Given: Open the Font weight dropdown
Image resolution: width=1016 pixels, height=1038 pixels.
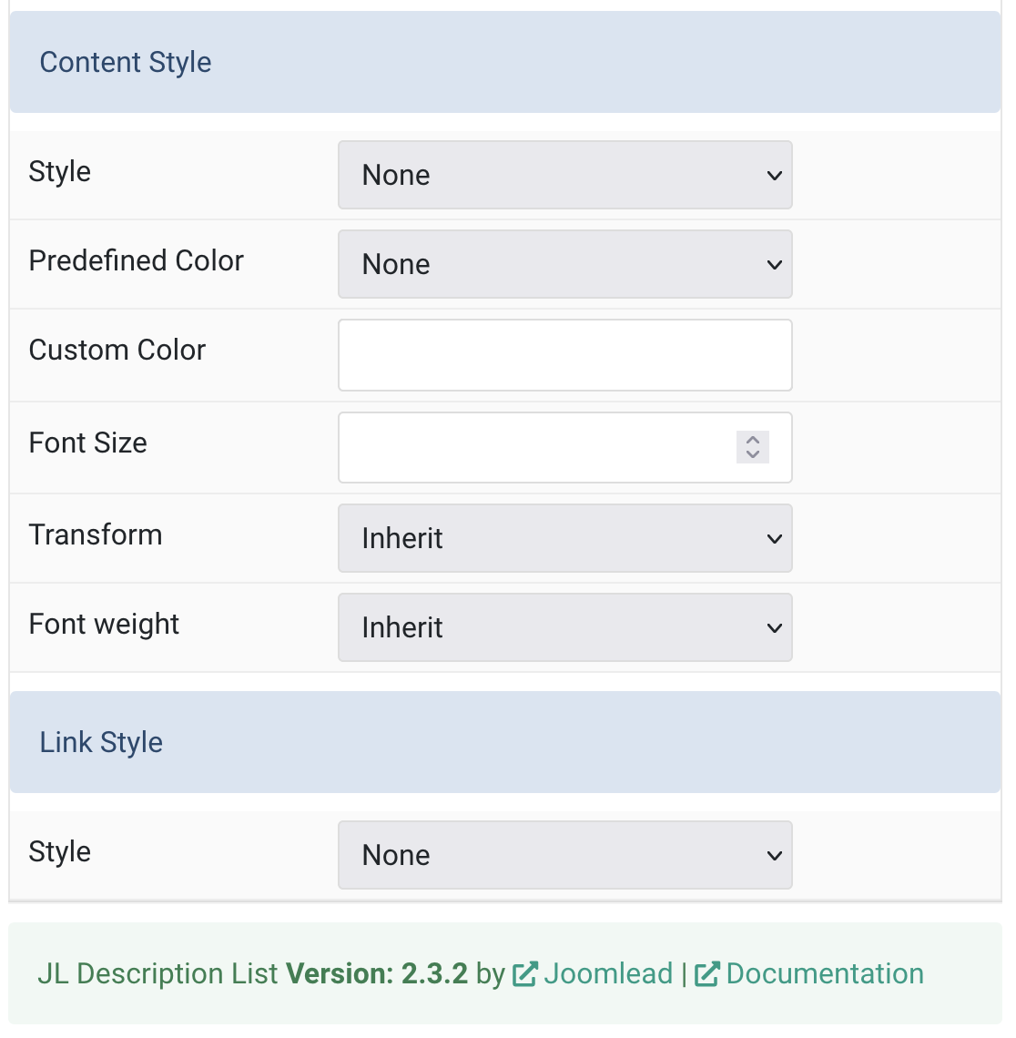Looking at the screenshot, I should [x=564, y=627].
